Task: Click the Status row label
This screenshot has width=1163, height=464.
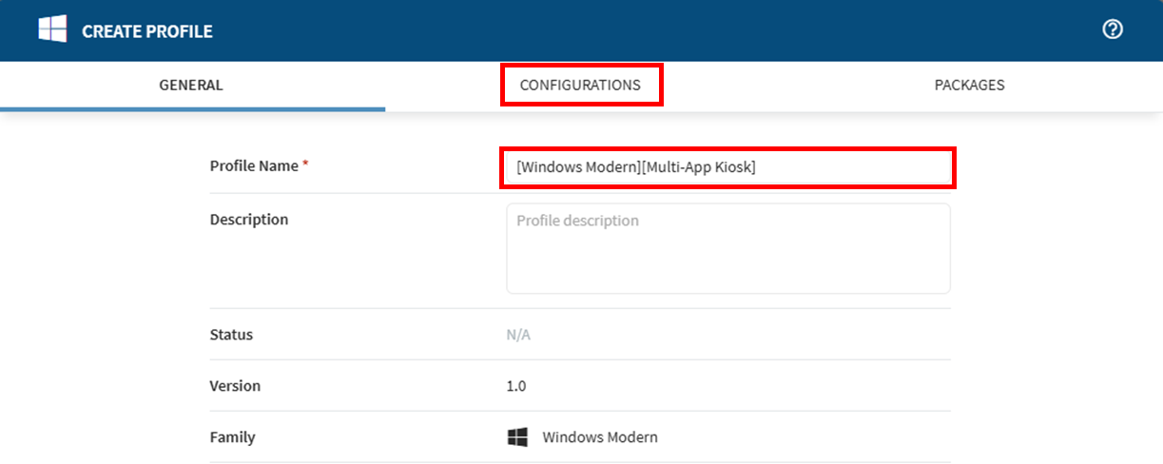Action: (x=231, y=335)
